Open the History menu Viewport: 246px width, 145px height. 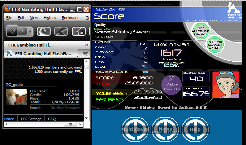click(x=50, y=18)
